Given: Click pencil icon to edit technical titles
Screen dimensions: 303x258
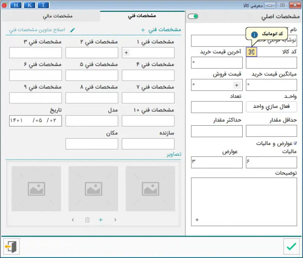Looking at the screenshot, I should [73, 30].
